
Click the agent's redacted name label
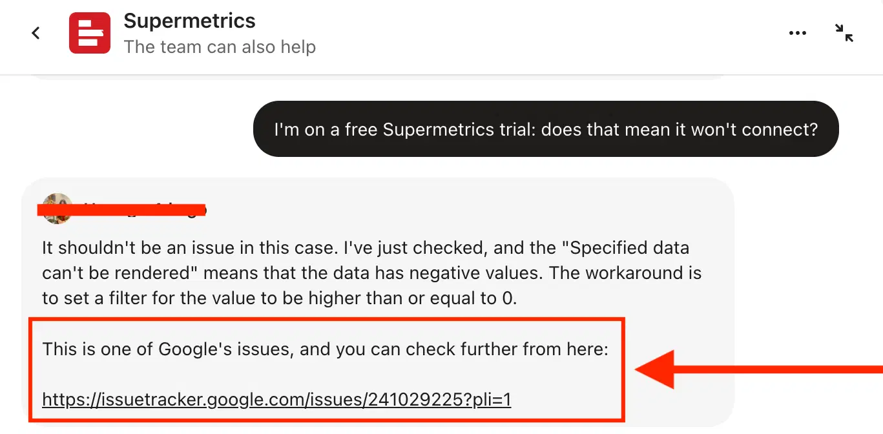coord(123,208)
